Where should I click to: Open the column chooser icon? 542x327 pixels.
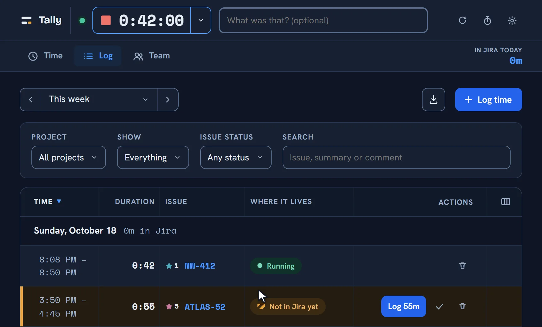tap(505, 202)
